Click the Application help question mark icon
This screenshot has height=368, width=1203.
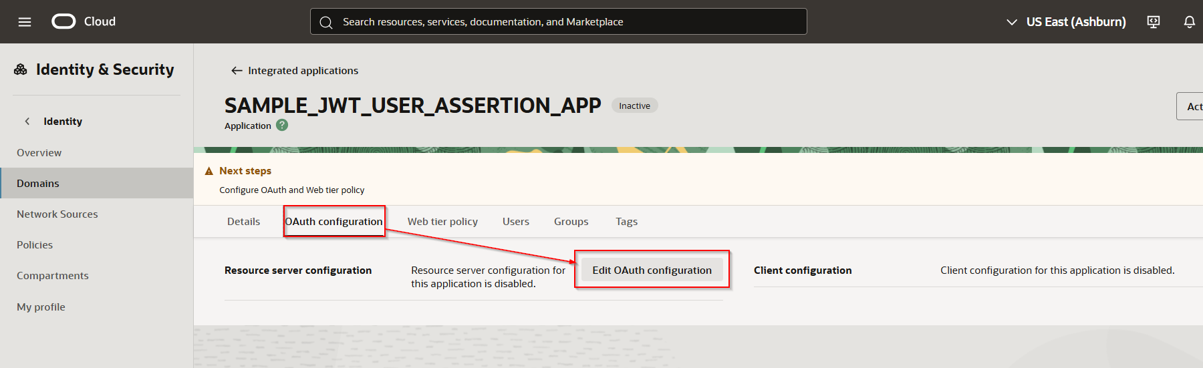(x=282, y=125)
